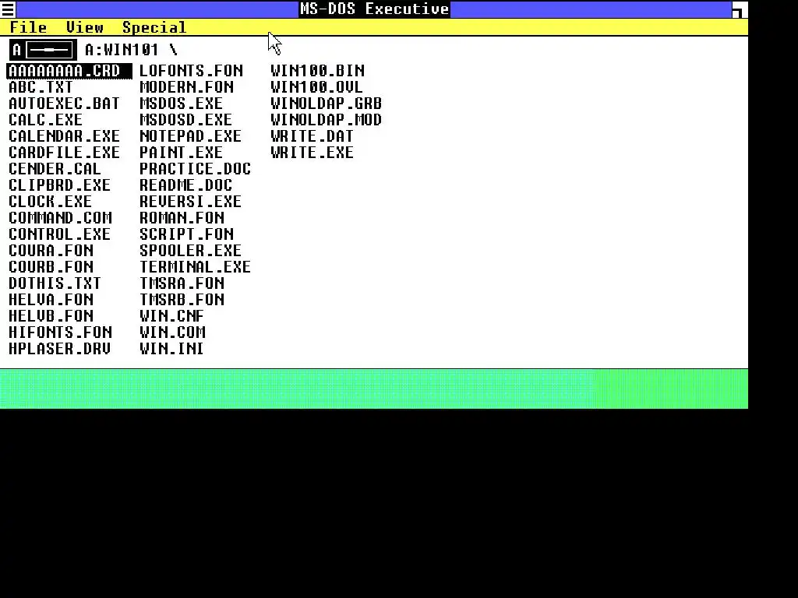Select HELVB.FON

coord(51,316)
